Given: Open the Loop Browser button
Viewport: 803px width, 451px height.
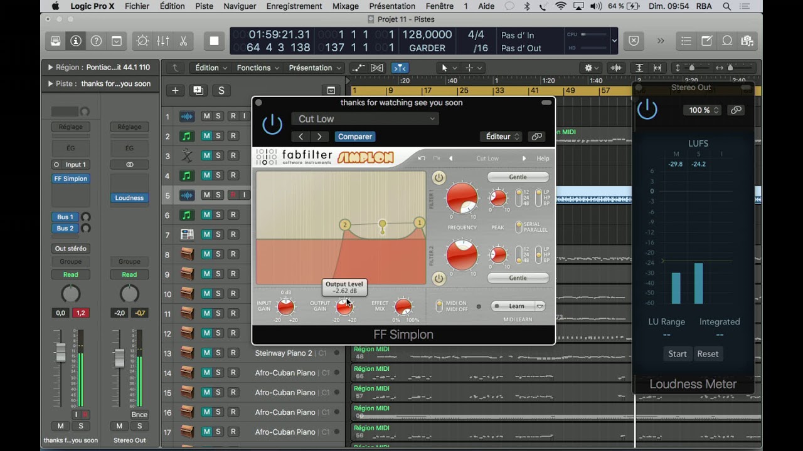Looking at the screenshot, I should point(727,41).
